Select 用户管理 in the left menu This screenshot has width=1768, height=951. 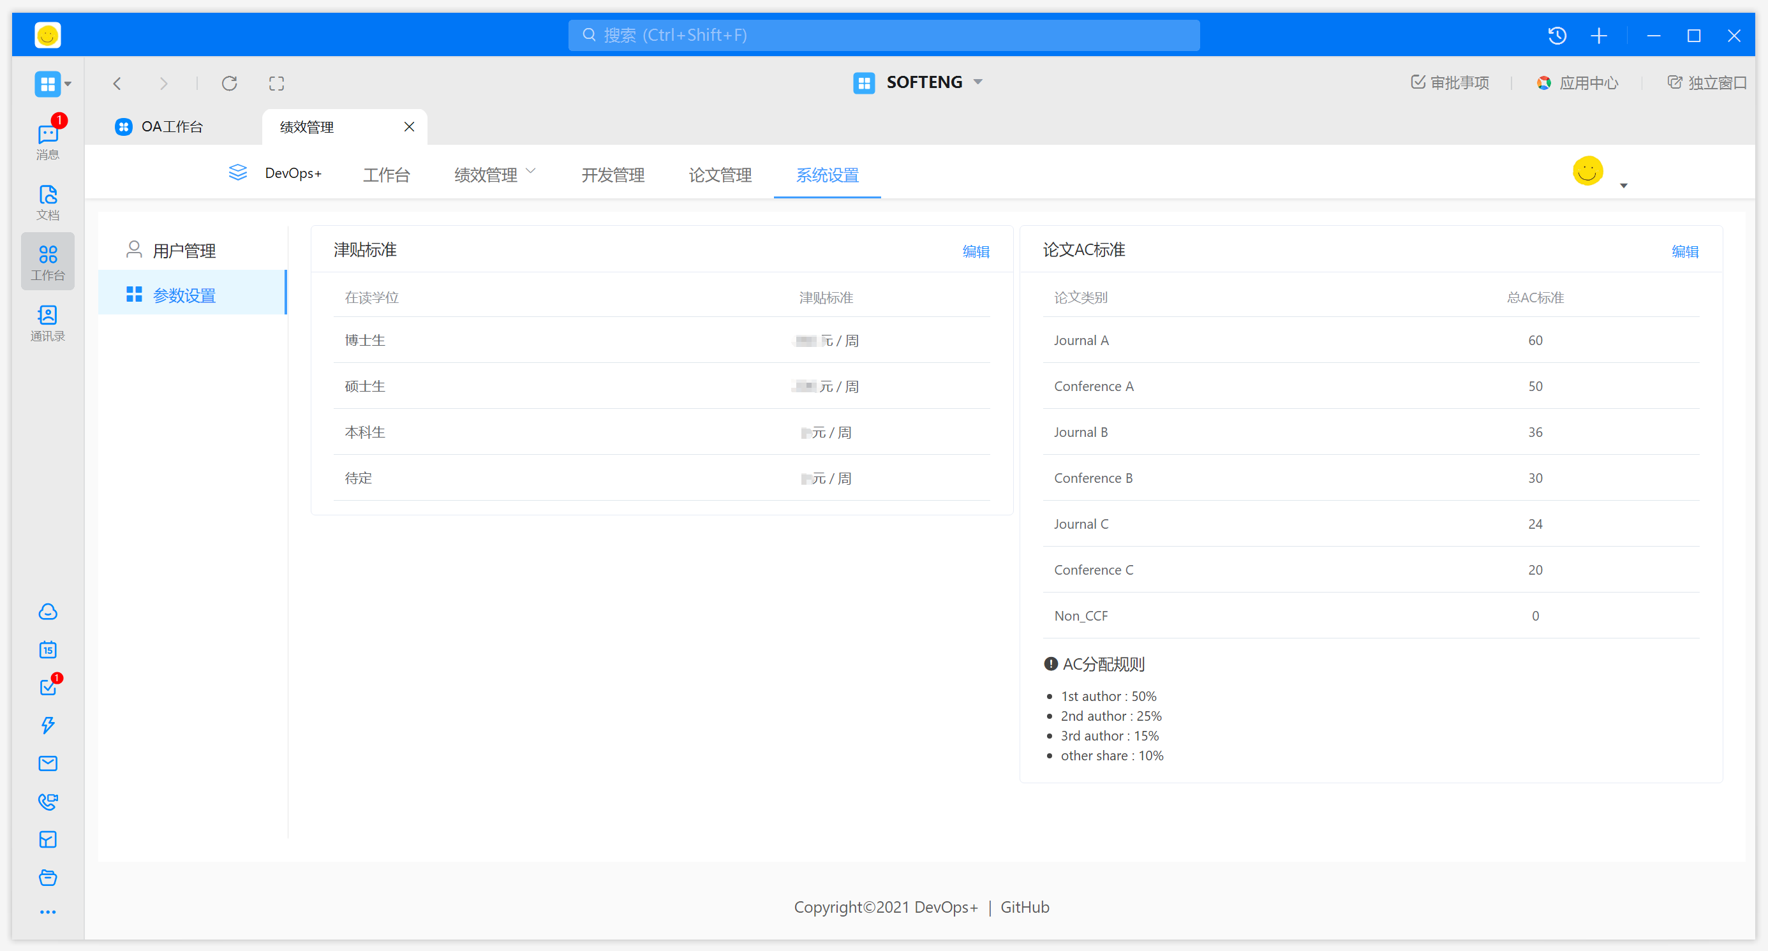[184, 251]
